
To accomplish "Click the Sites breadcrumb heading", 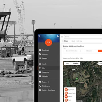I will click(x=66, y=41).
